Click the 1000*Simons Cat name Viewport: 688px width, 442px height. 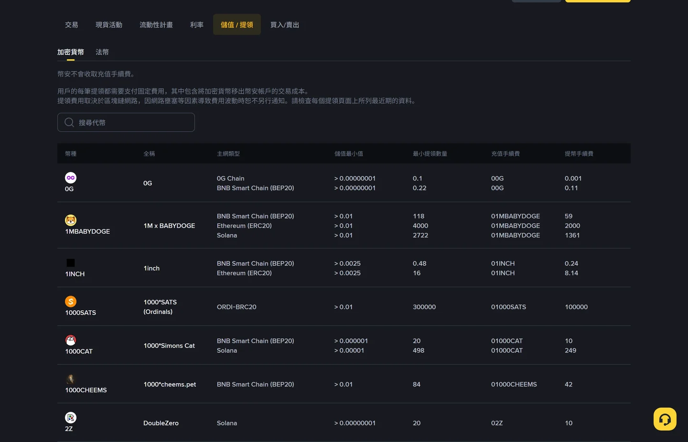169,346
